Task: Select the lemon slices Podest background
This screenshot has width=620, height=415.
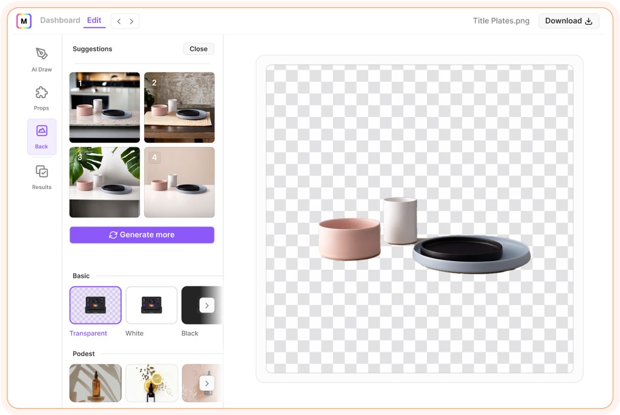Action: point(151,383)
